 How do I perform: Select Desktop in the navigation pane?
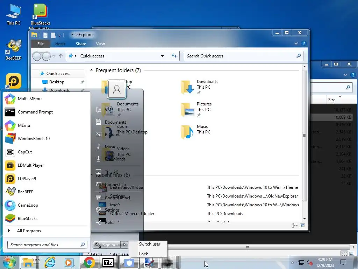[x=57, y=82]
